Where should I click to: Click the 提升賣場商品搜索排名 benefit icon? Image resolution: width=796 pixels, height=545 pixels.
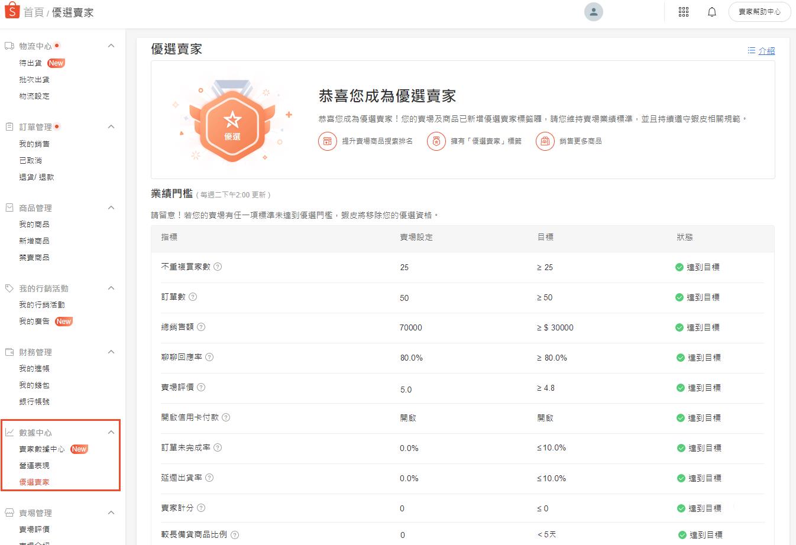[328, 141]
